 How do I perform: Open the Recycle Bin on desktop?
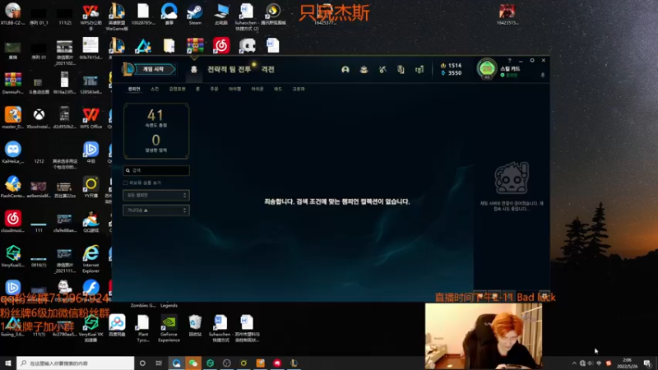click(x=195, y=326)
